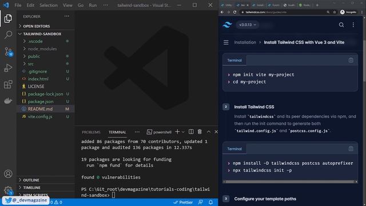This screenshot has width=366, height=206.
Task: Open the .gitignore file
Action: pyautogui.click(x=46, y=72)
